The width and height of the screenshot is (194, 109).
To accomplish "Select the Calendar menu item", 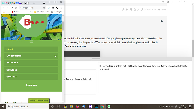I will click(31, 63).
